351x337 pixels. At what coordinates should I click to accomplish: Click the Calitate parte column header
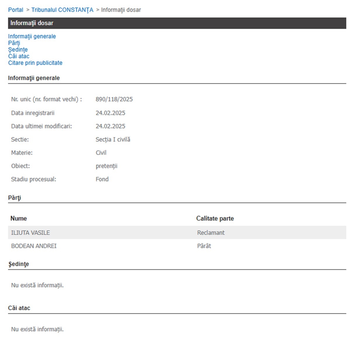point(215,218)
